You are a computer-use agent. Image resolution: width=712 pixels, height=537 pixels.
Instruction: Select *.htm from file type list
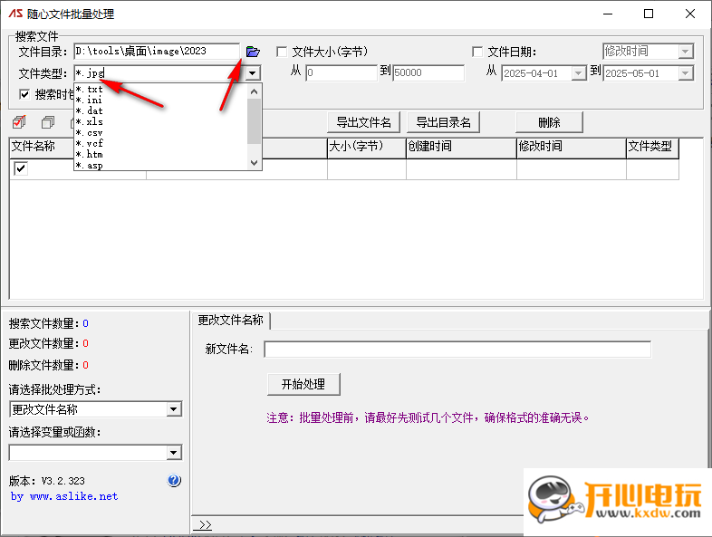point(161,155)
